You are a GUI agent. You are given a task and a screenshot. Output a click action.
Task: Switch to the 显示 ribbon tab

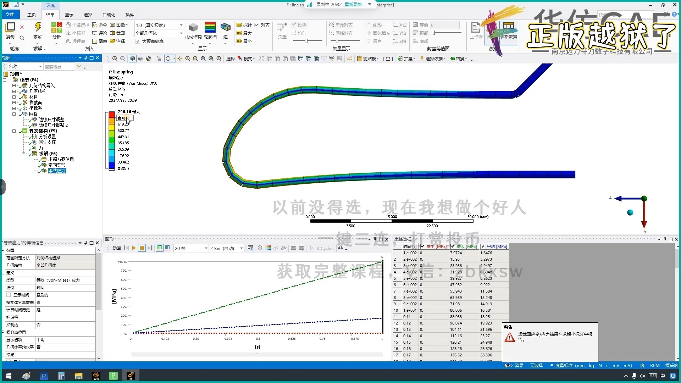pyautogui.click(x=69, y=15)
